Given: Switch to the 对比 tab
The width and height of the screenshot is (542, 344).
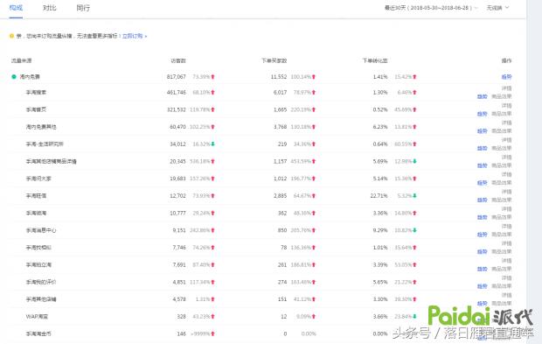Looking at the screenshot, I should coord(50,8).
